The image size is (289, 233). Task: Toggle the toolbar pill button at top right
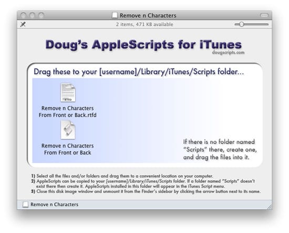tap(264, 15)
